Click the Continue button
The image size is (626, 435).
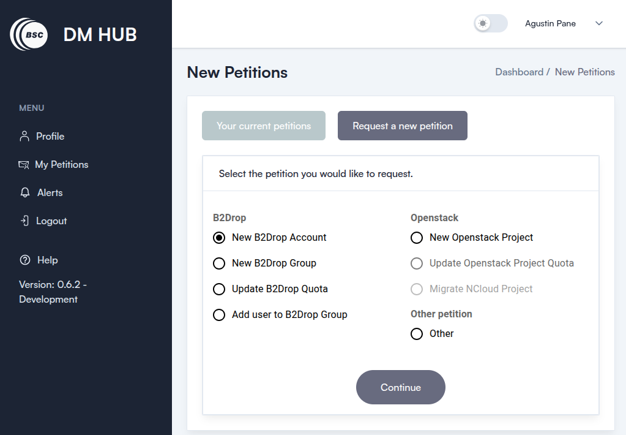[x=400, y=387]
